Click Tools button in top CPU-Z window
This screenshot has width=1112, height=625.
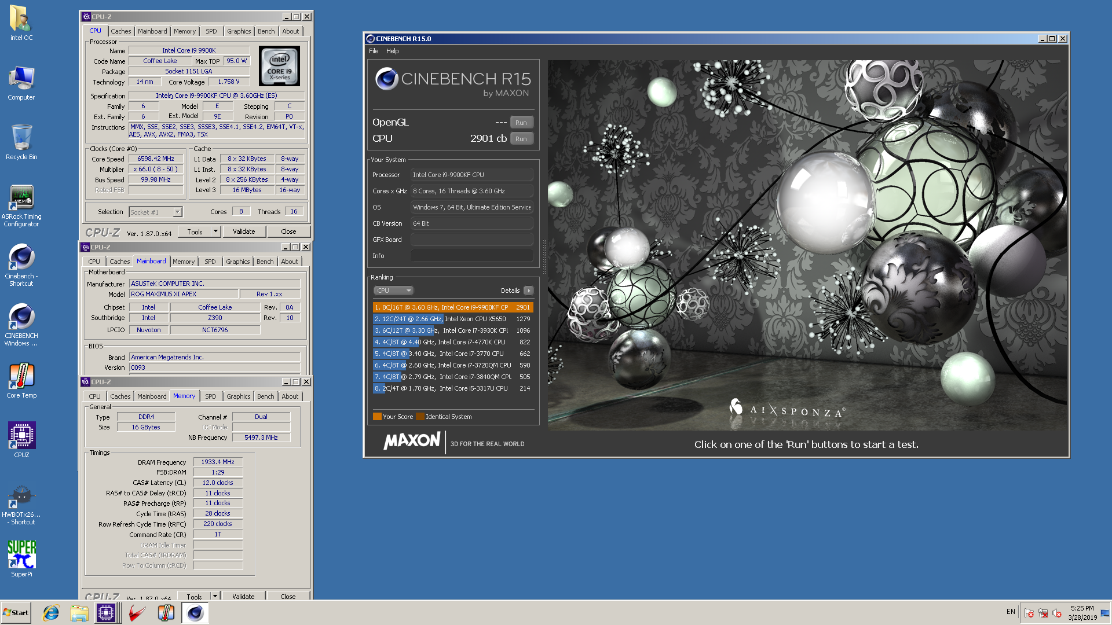tap(195, 231)
